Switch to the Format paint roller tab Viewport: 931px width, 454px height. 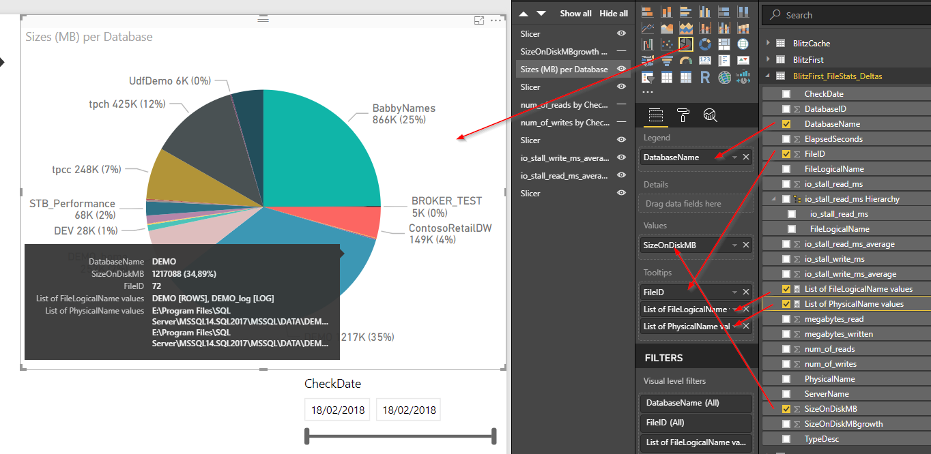(683, 115)
